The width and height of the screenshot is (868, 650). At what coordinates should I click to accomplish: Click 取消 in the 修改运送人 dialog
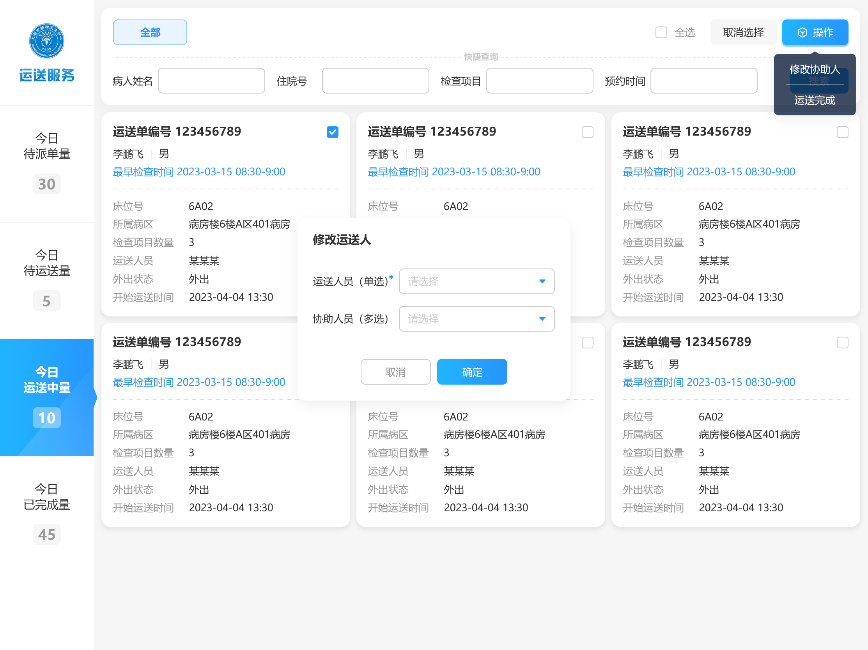395,372
